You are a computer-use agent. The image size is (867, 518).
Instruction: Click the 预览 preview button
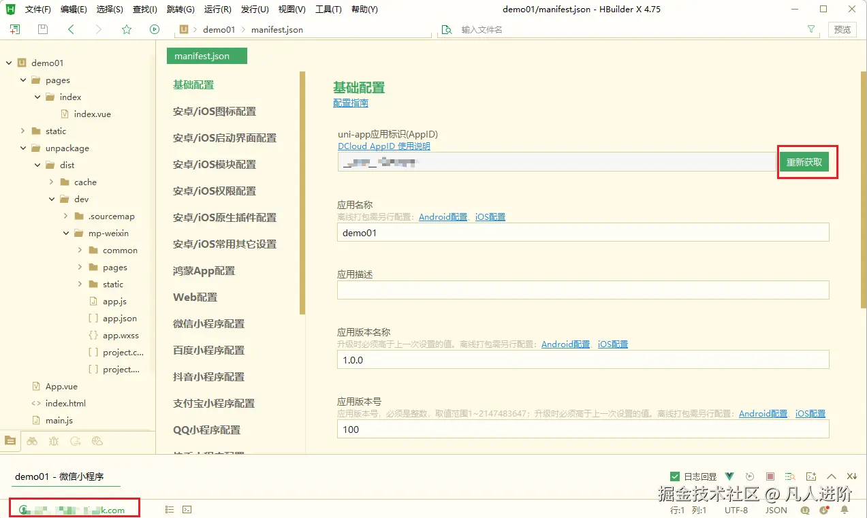tap(842, 29)
